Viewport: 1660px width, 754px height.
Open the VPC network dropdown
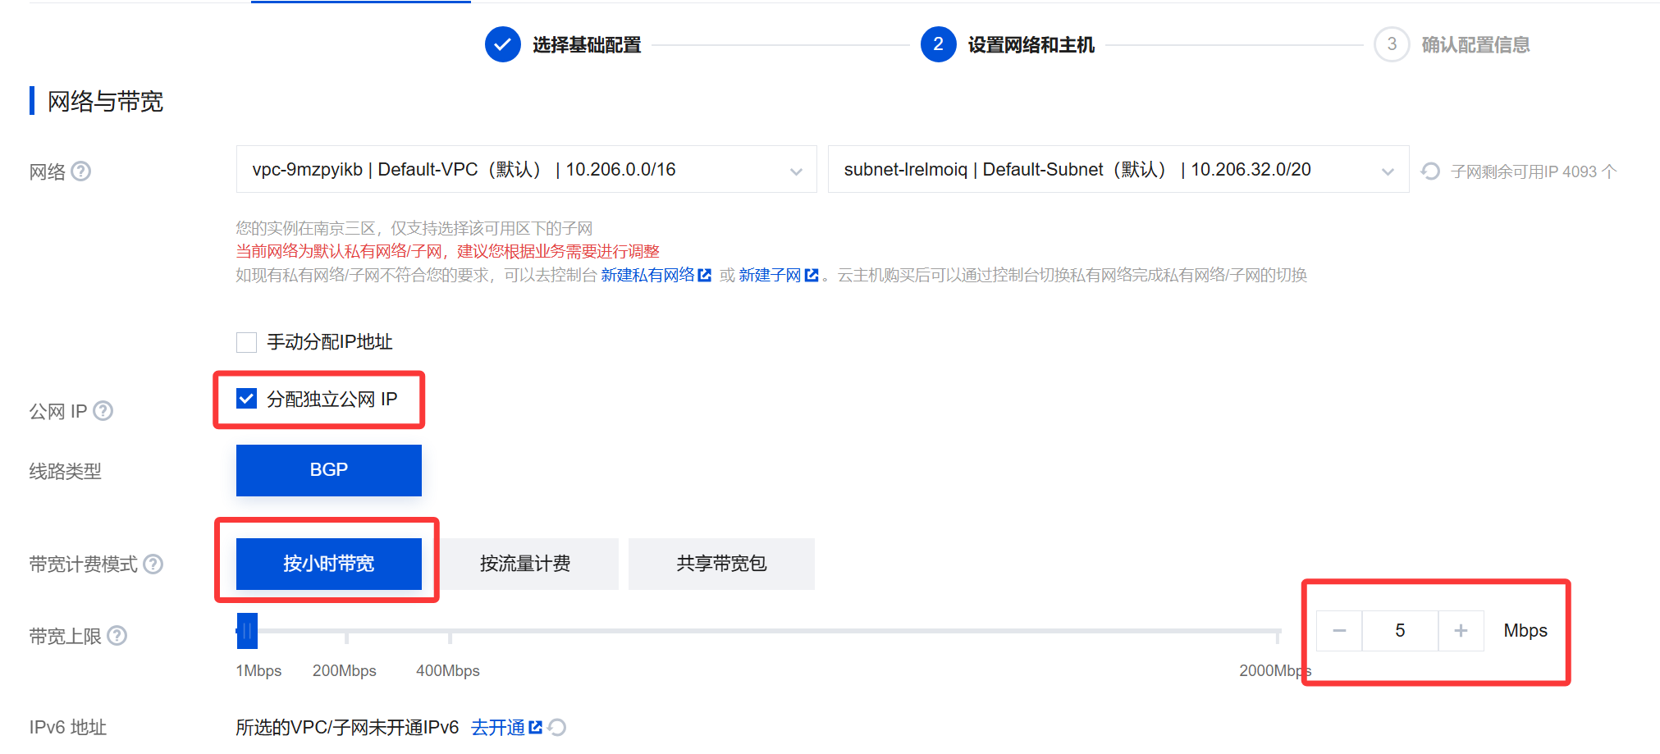[526, 169]
